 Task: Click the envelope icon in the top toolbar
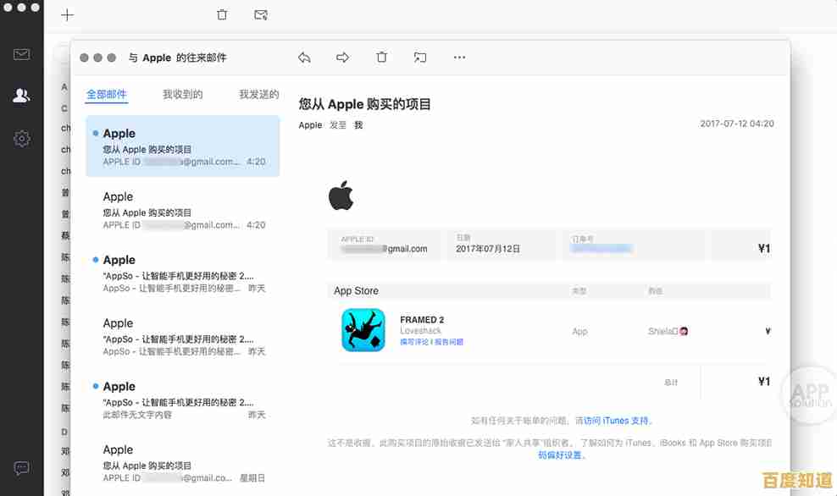tap(261, 14)
